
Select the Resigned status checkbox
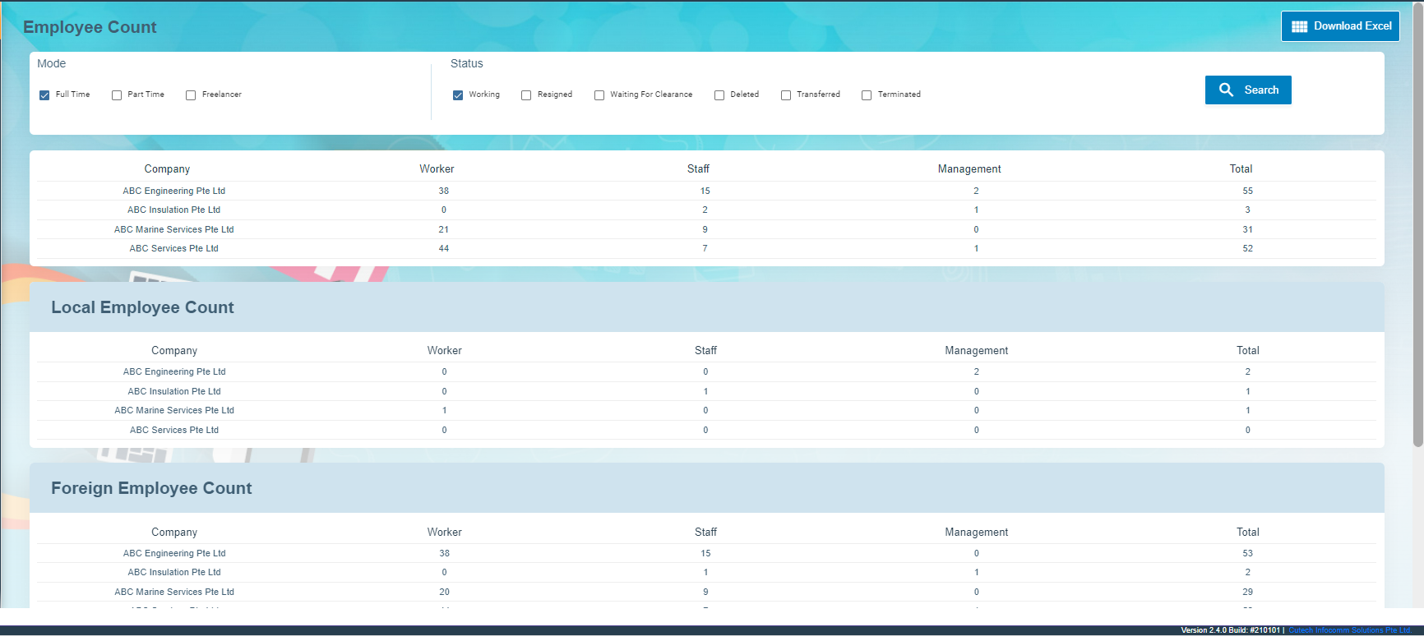coord(526,95)
